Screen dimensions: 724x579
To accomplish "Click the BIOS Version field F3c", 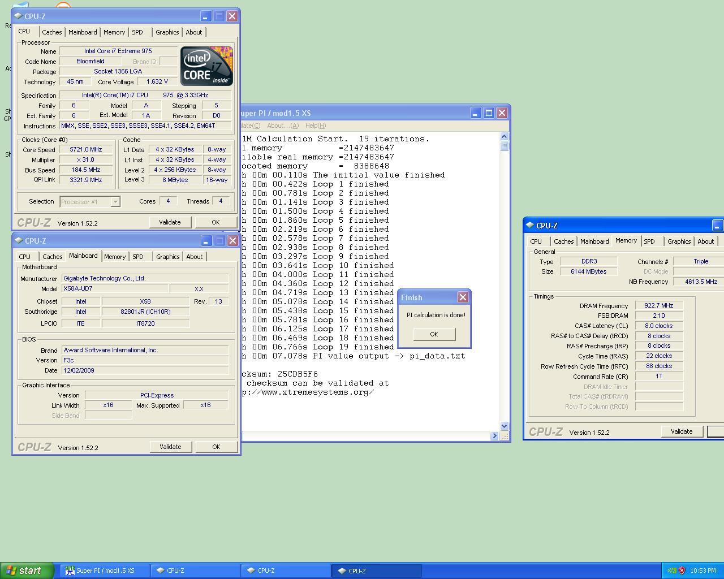I will click(x=145, y=360).
